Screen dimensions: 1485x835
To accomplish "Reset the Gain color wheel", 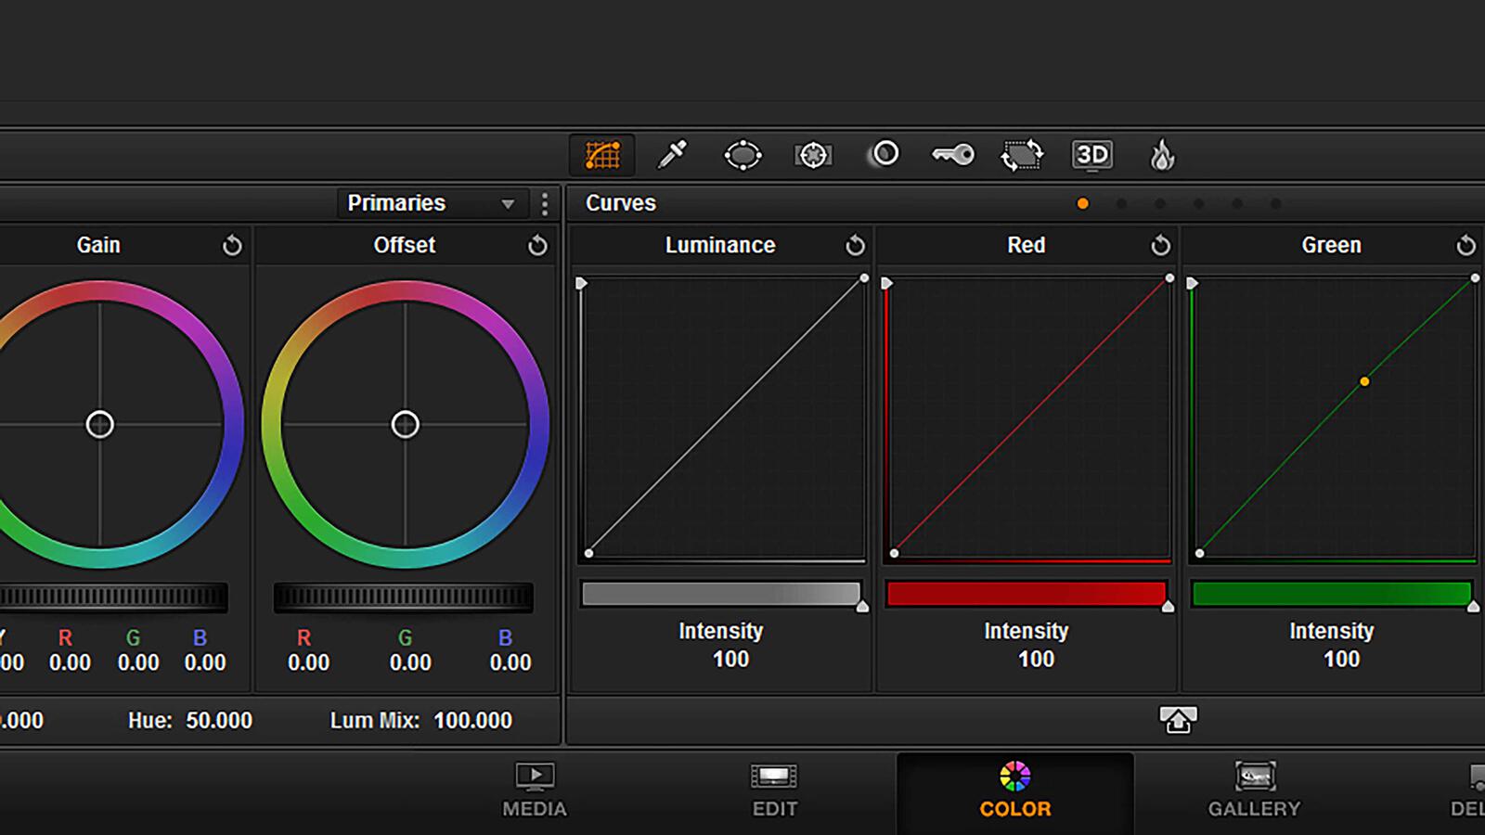I will tap(232, 246).
